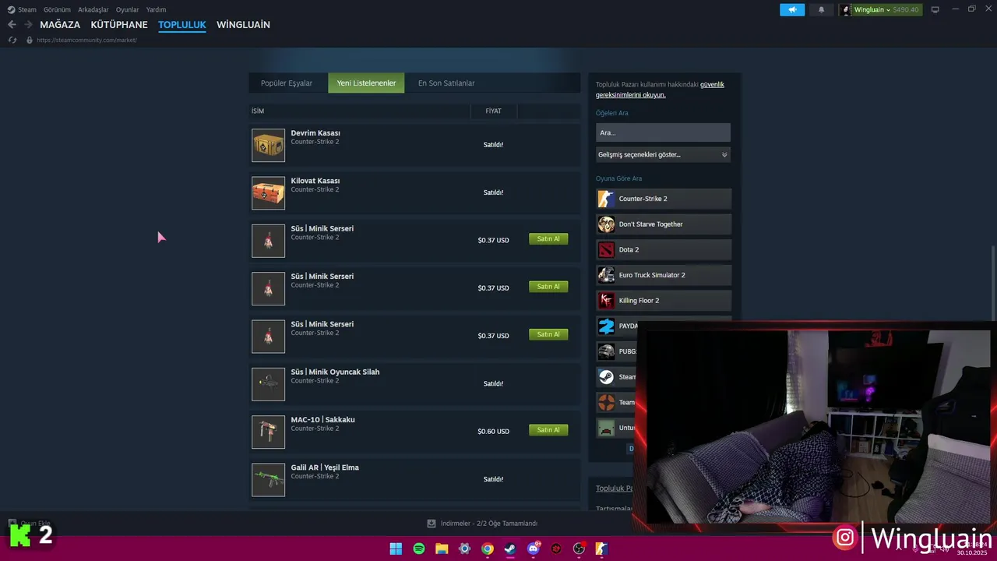Filter by PUBG game icon
The image size is (997, 561).
pyautogui.click(x=606, y=351)
